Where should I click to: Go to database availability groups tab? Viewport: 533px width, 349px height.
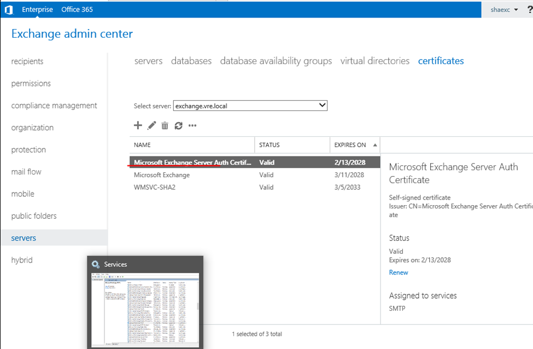tap(276, 61)
